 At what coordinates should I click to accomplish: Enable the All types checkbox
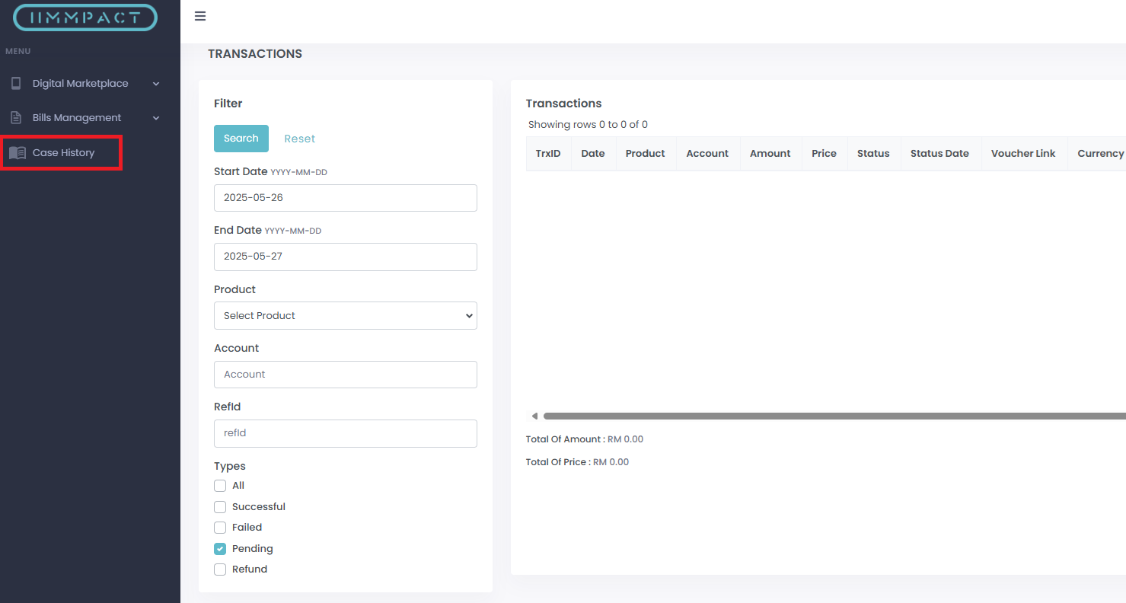coord(220,486)
